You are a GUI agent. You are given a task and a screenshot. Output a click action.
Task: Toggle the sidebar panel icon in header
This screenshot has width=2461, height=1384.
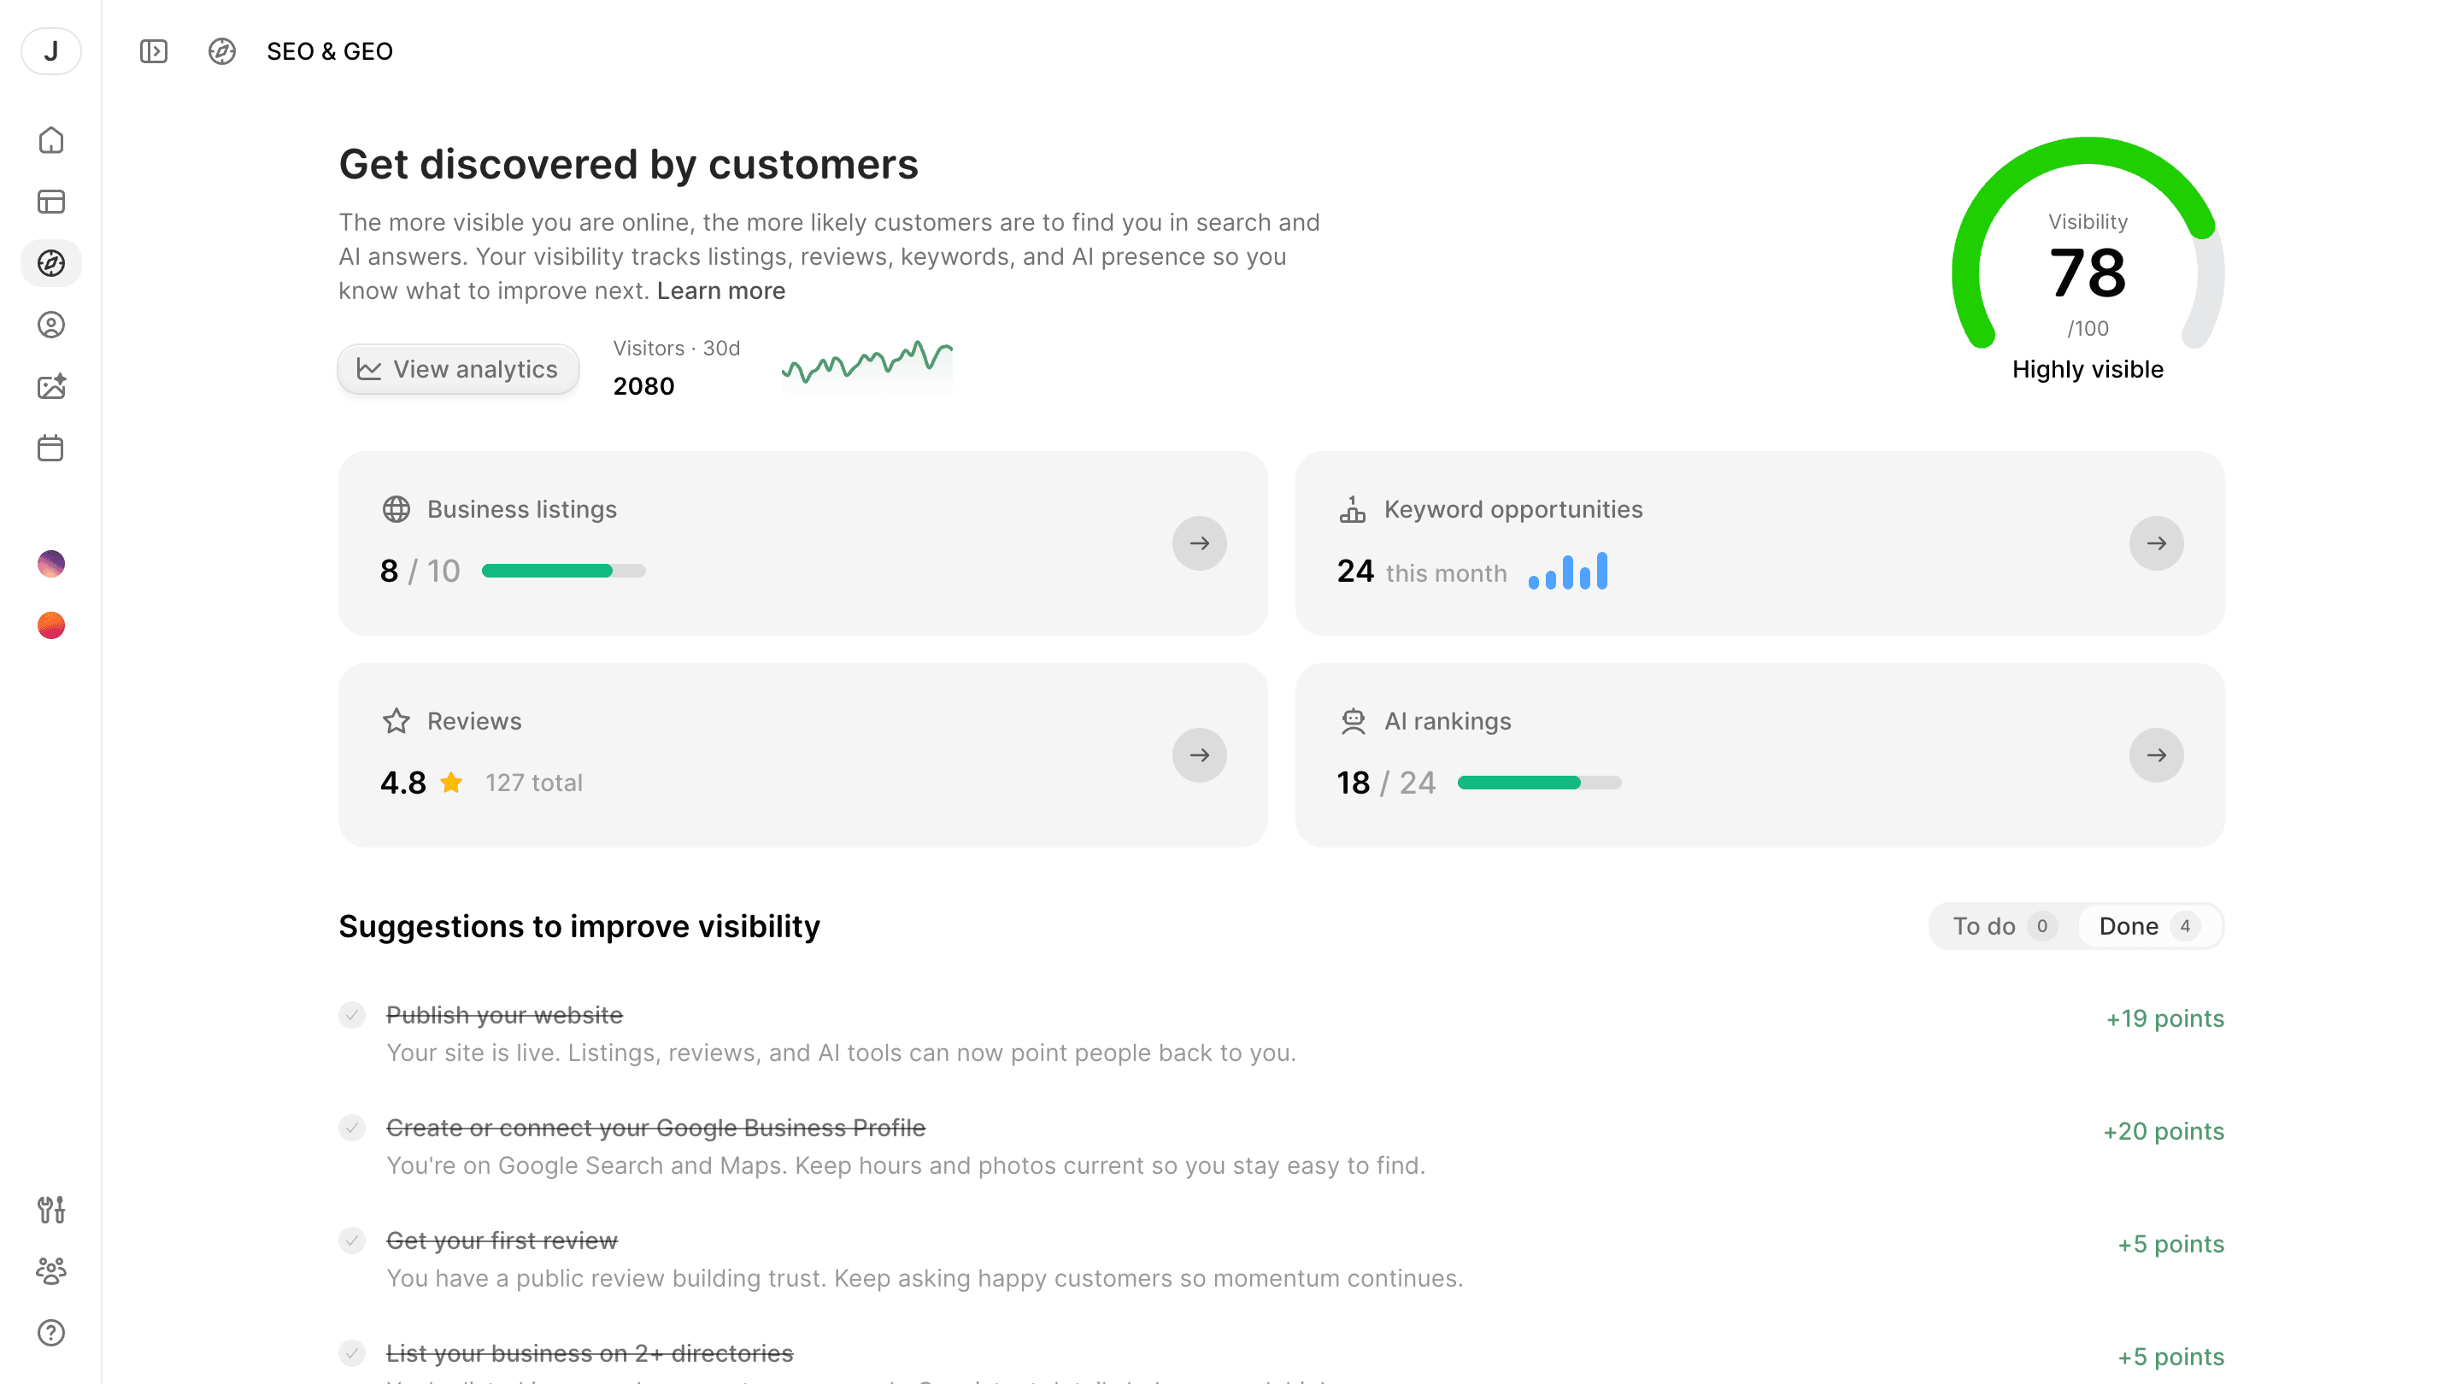pos(154,50)
